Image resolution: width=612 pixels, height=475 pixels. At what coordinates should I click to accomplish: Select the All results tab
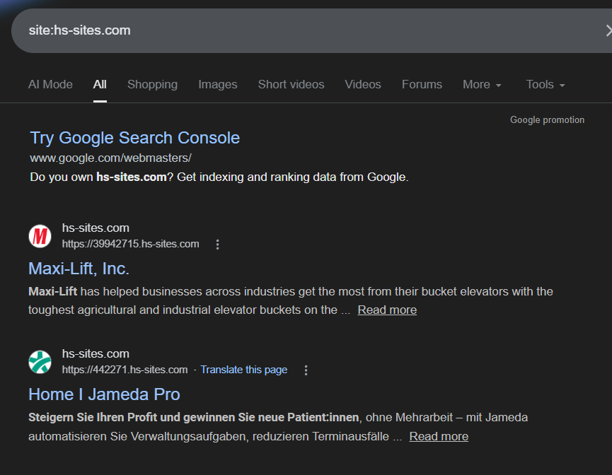pyautogui.click(x=100, y=85)
